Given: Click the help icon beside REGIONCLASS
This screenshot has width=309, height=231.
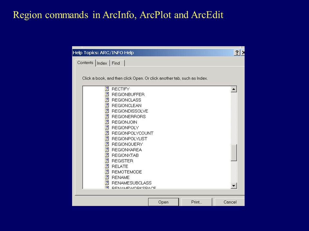Looking at the screenshot, I should (107, 100).
